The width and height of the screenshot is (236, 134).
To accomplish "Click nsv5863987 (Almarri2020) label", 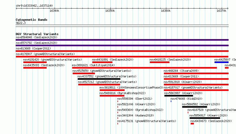I will [x=183, y=93].
